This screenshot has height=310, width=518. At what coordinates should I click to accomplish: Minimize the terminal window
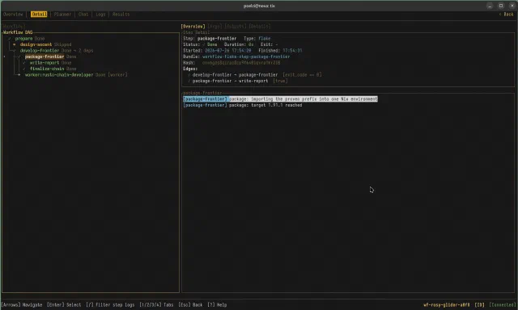coord(490,6)
